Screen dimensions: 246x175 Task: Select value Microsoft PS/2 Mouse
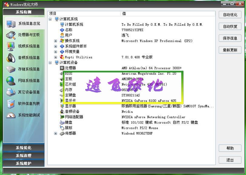[x=140, y=128]
